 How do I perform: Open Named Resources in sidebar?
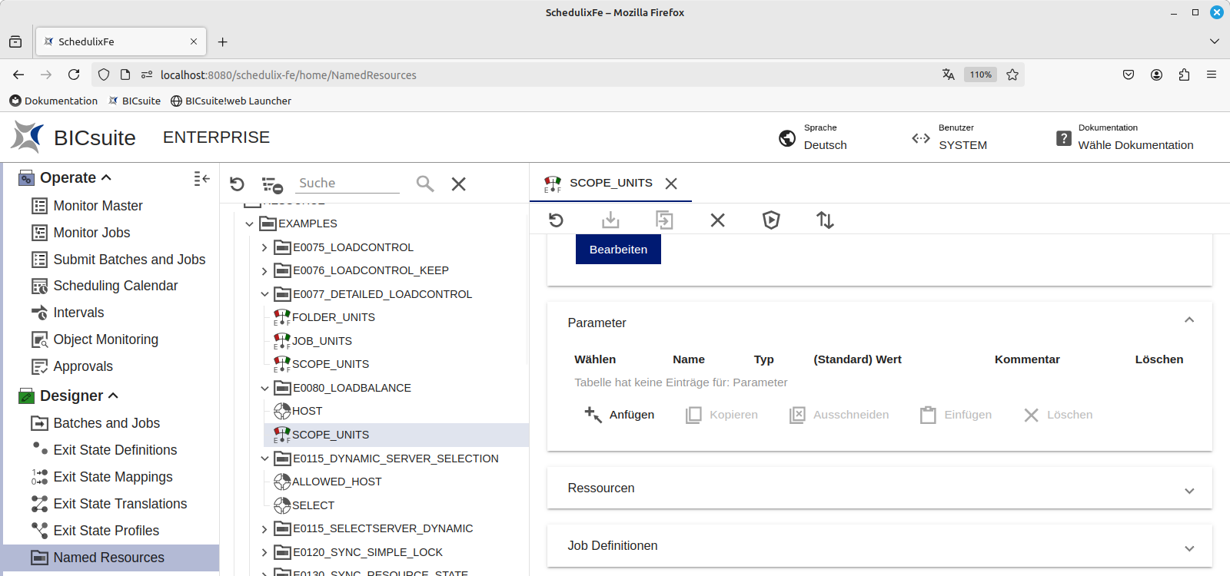click(x=108, y=558)
